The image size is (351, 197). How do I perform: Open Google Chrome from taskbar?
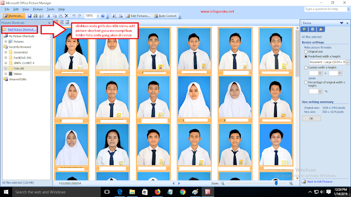click(x=183, y=192)
